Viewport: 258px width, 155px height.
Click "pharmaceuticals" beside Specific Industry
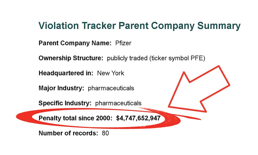coord(118,103)
